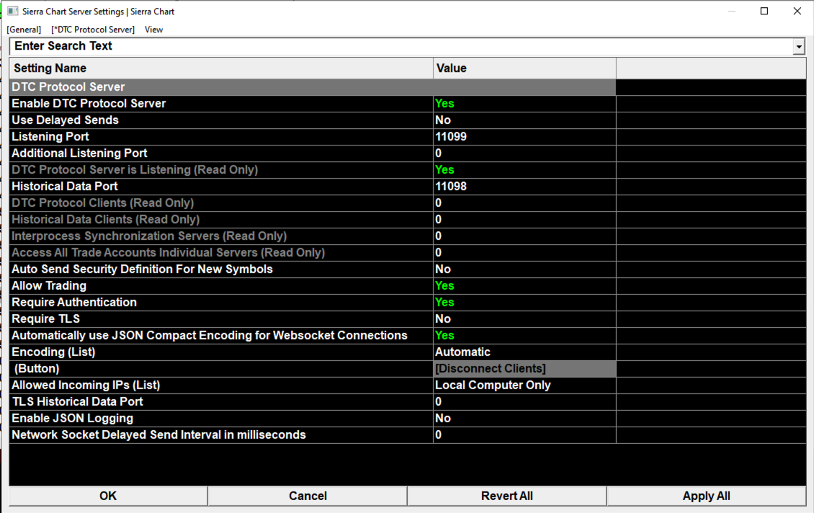Select Interprocess Synchronization Servers (Read Only) label
This screenshot has height=513, width=814.
pos(149,236)
